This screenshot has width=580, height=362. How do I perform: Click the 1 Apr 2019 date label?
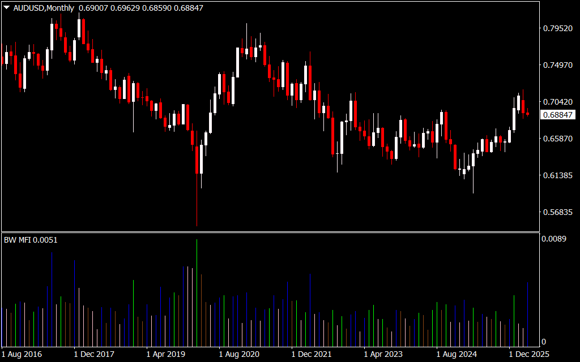click(165, 355)
